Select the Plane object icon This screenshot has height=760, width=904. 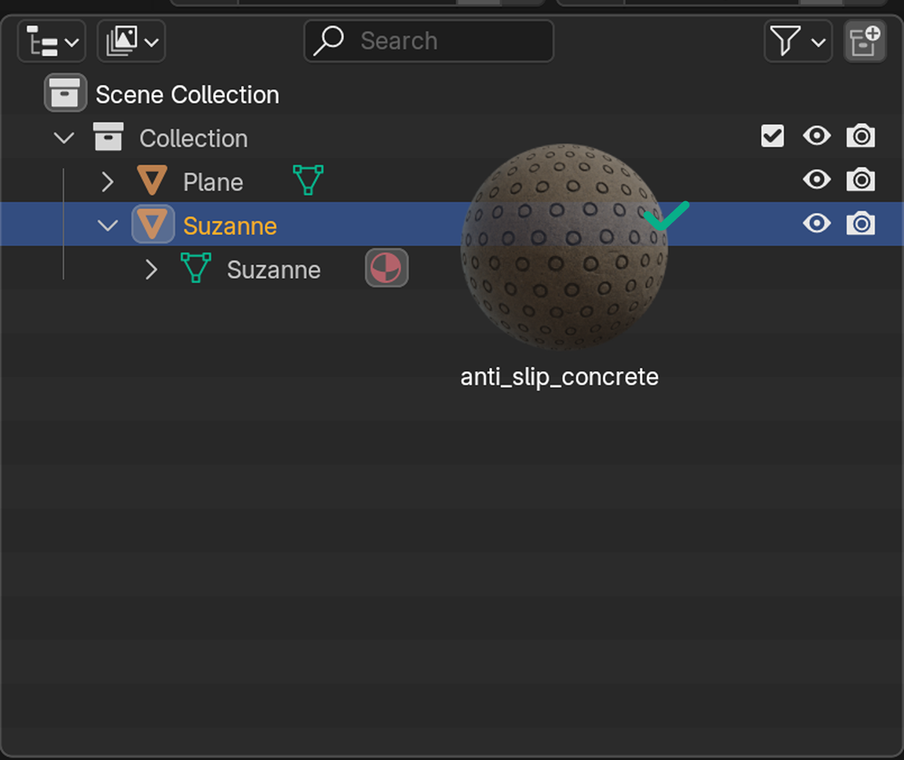(152, 181)
